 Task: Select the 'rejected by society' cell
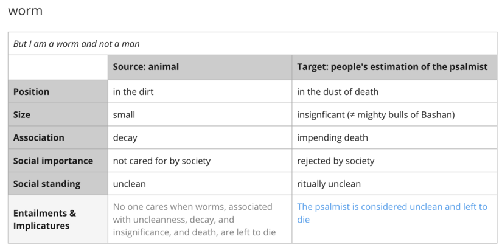click(336, 161)
